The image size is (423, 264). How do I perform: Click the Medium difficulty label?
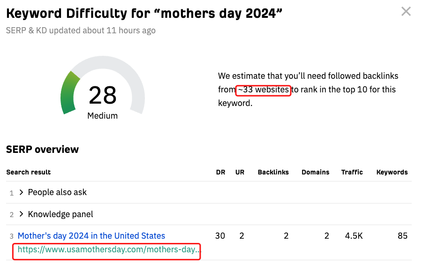click(103, 115)
